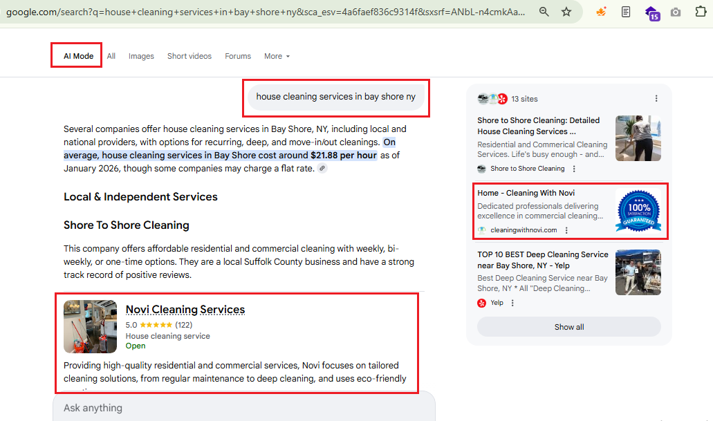Click the Ask anything input field
713x421 pixels.
[242, 408]
